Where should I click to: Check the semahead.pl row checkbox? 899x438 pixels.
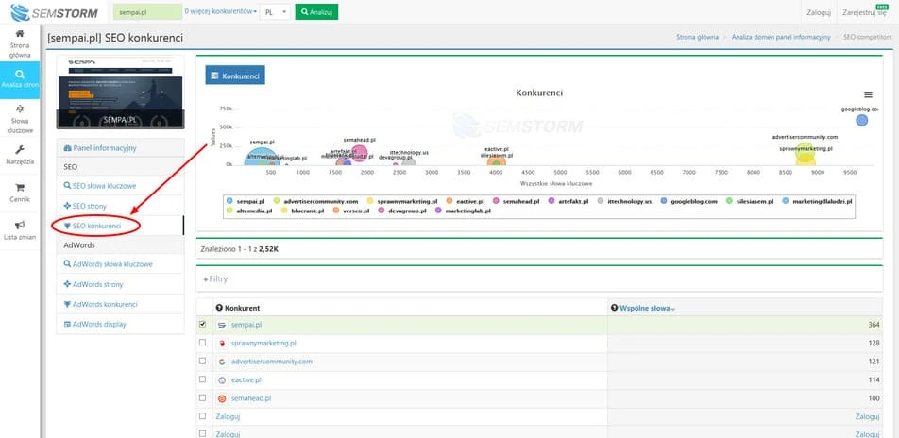[202, 397]
